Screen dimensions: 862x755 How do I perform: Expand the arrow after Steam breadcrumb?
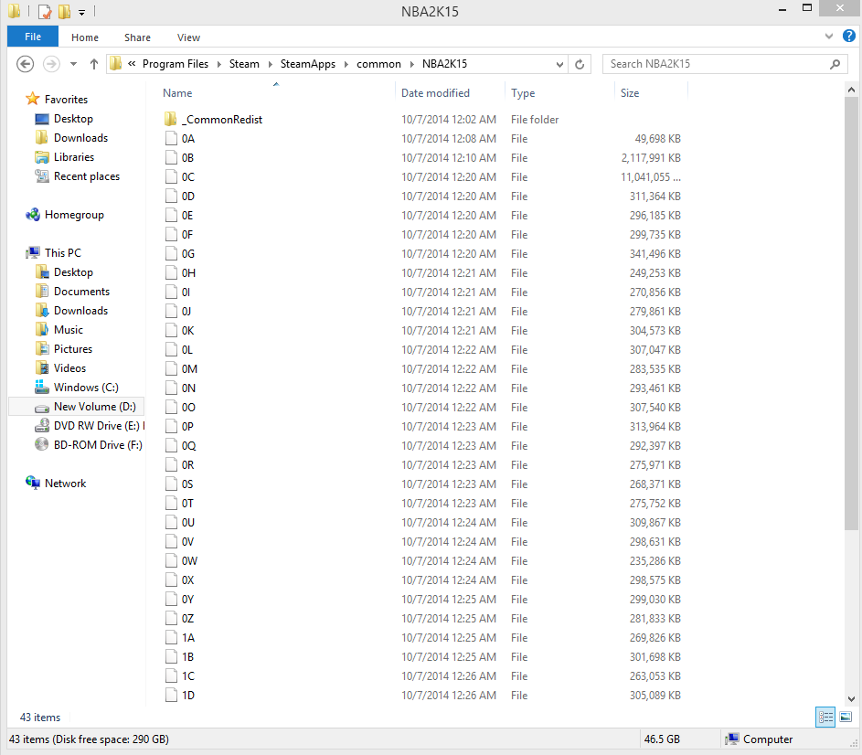(270, 64)
